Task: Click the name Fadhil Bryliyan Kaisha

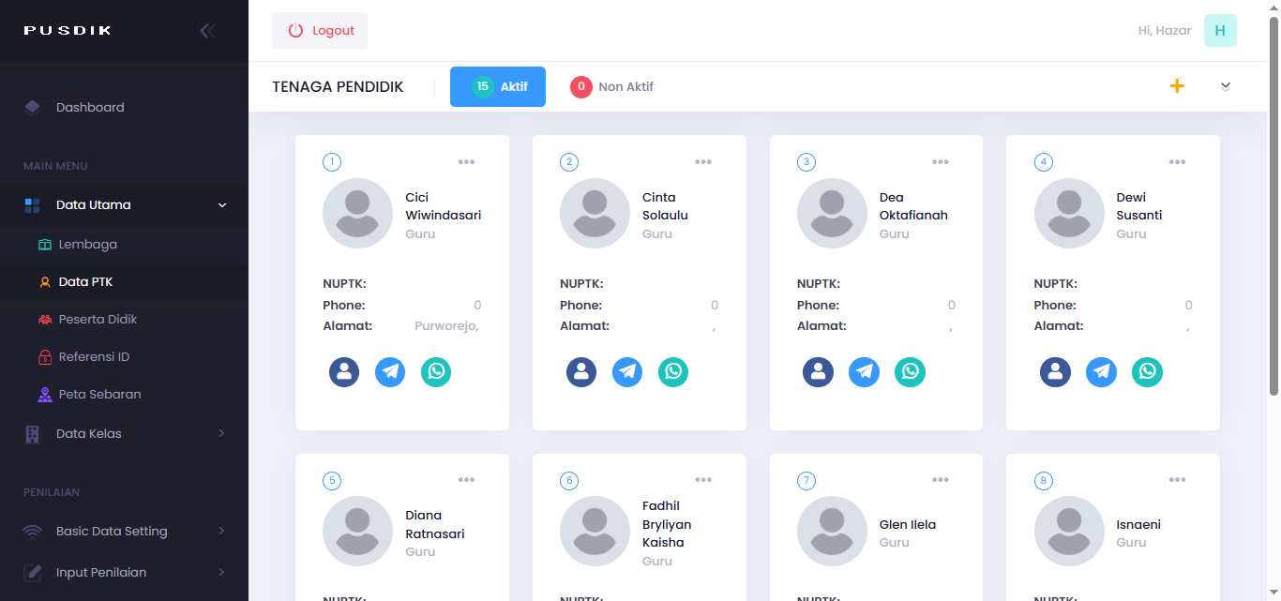Action: tap(667, 524)
